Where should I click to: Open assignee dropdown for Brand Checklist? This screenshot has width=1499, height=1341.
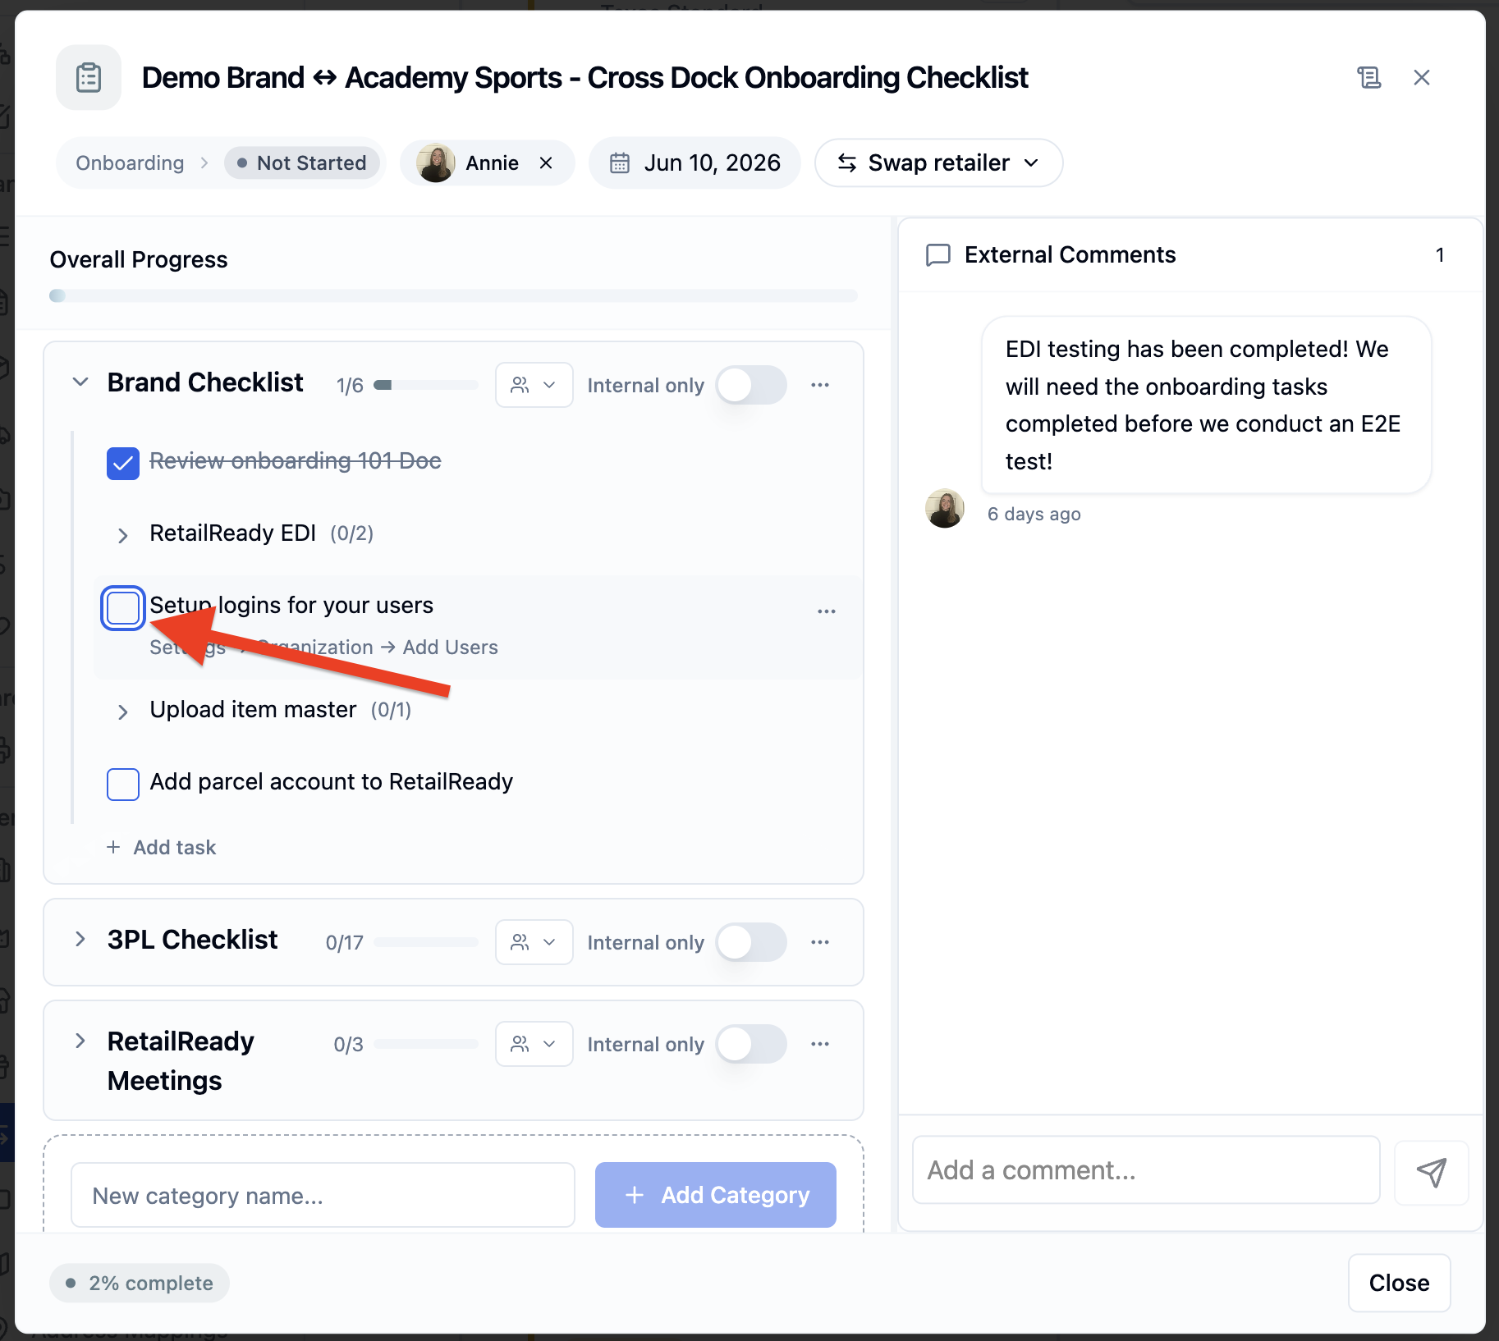(x=534, y=385)
